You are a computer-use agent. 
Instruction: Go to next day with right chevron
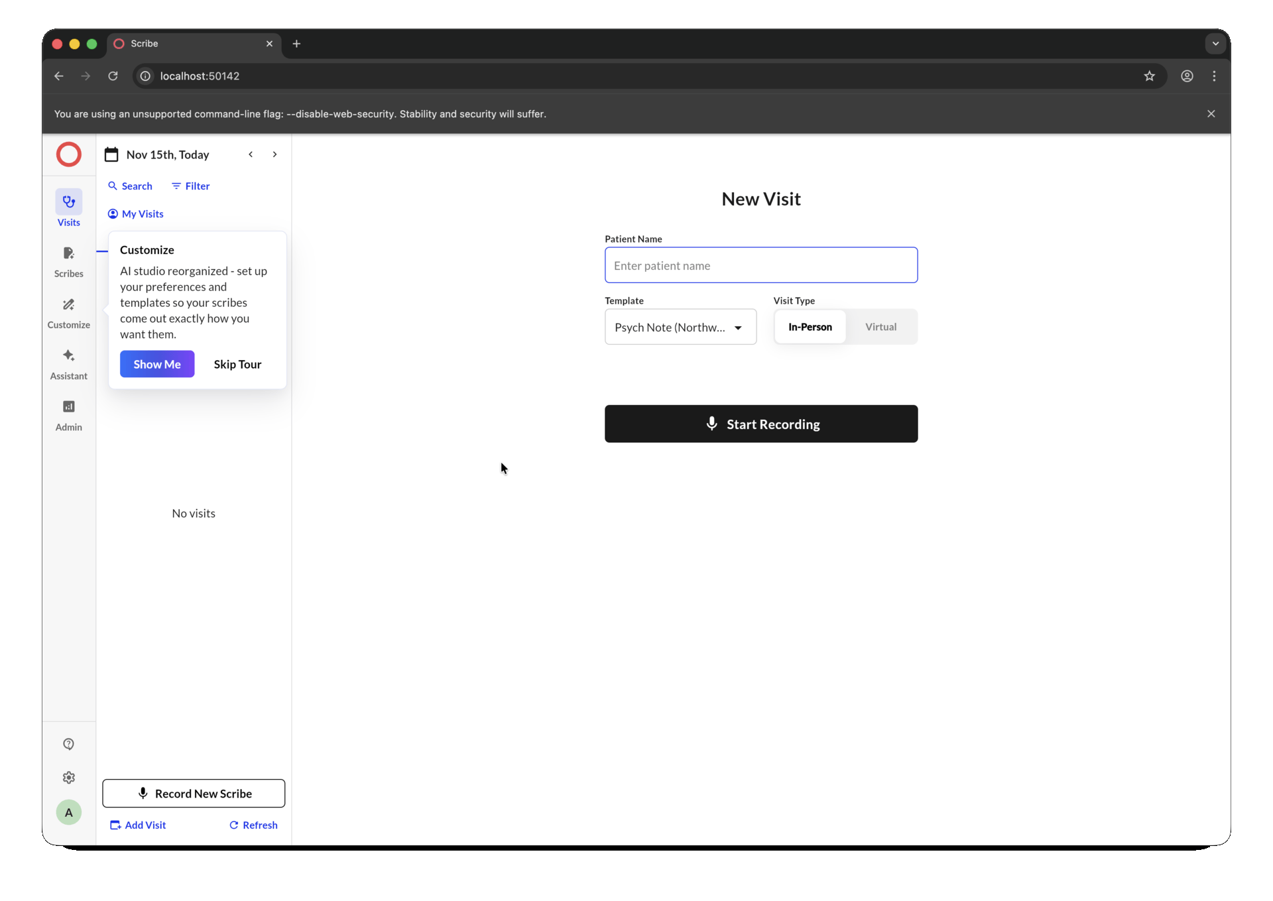(274, 154)
